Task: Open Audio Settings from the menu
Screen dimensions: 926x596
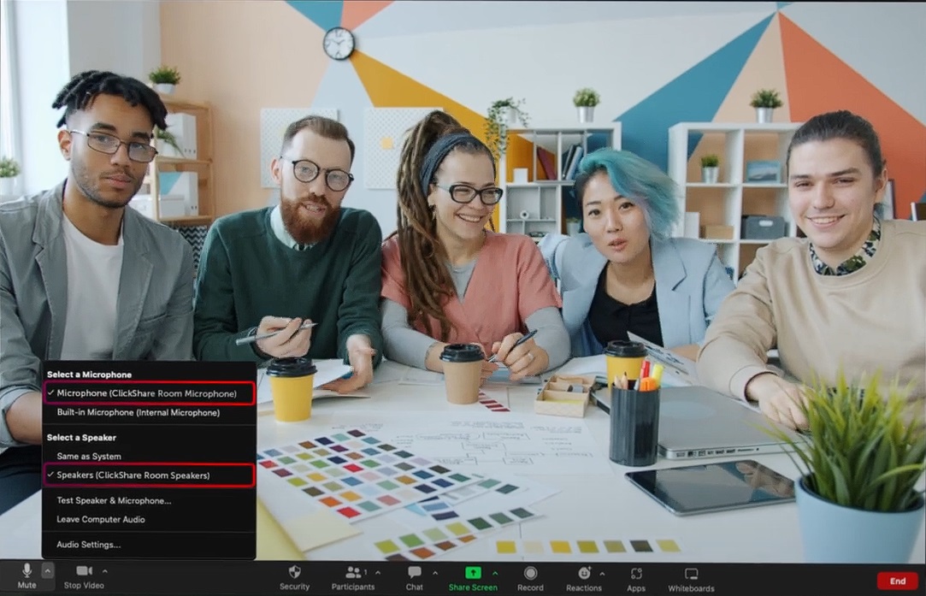Action: click(89, 545)
